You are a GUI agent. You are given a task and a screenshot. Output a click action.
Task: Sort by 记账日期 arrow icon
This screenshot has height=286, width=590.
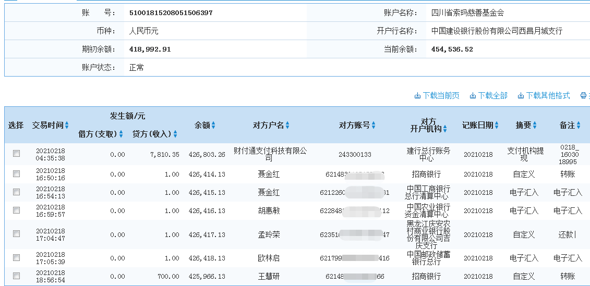click(497, 125)
